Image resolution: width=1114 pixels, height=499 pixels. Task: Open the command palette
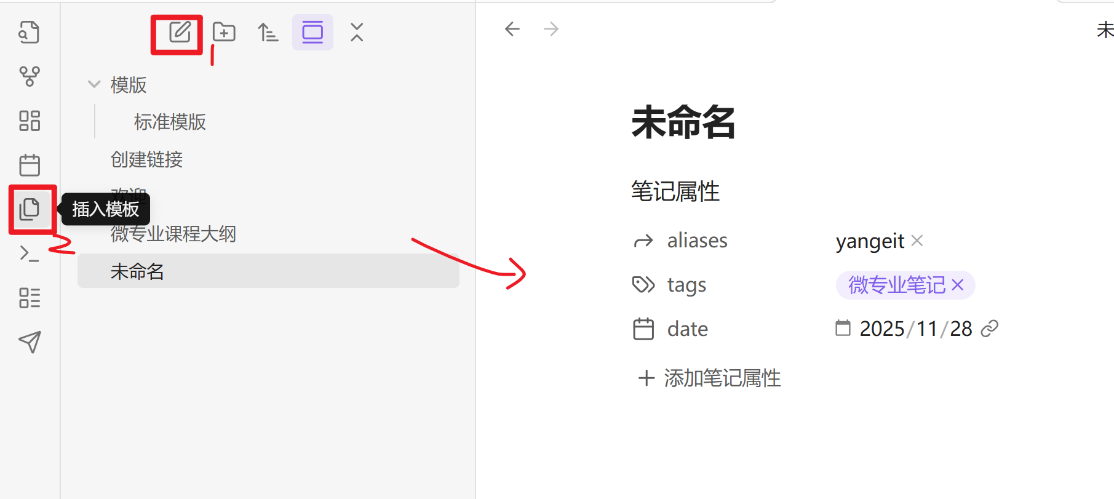[29, 253]
